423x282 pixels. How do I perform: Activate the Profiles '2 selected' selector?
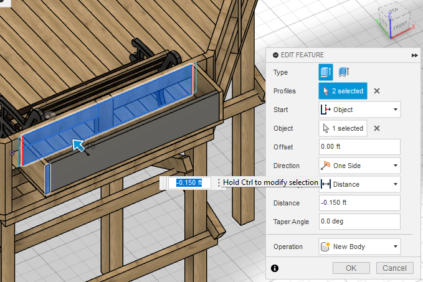coord(343,91)
